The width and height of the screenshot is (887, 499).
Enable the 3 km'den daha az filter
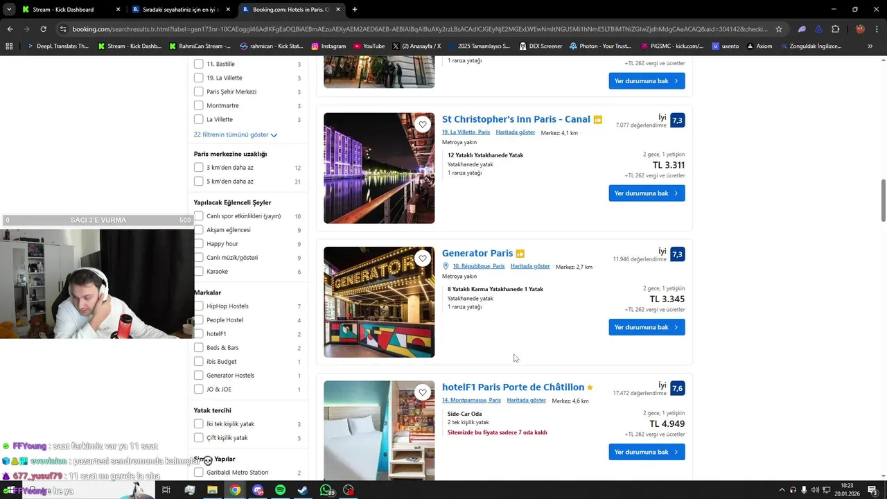199,167
